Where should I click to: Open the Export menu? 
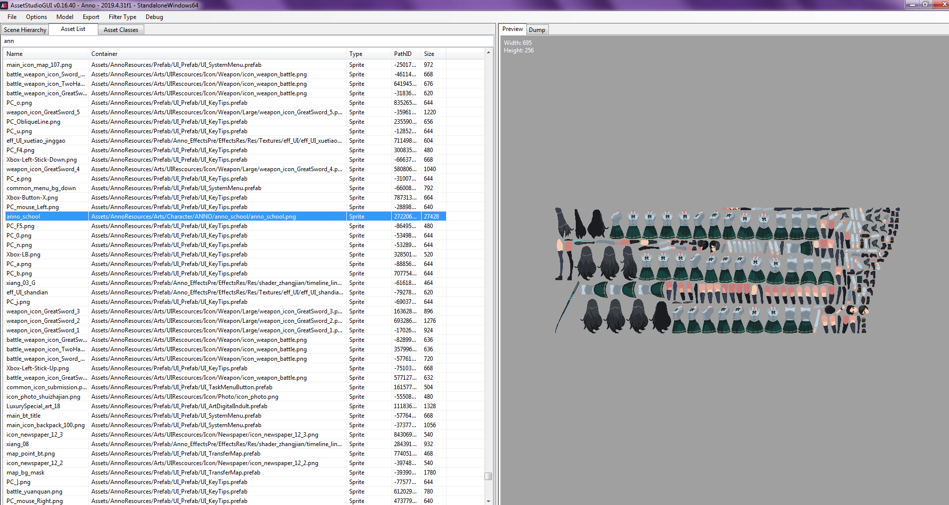[91, 17]
